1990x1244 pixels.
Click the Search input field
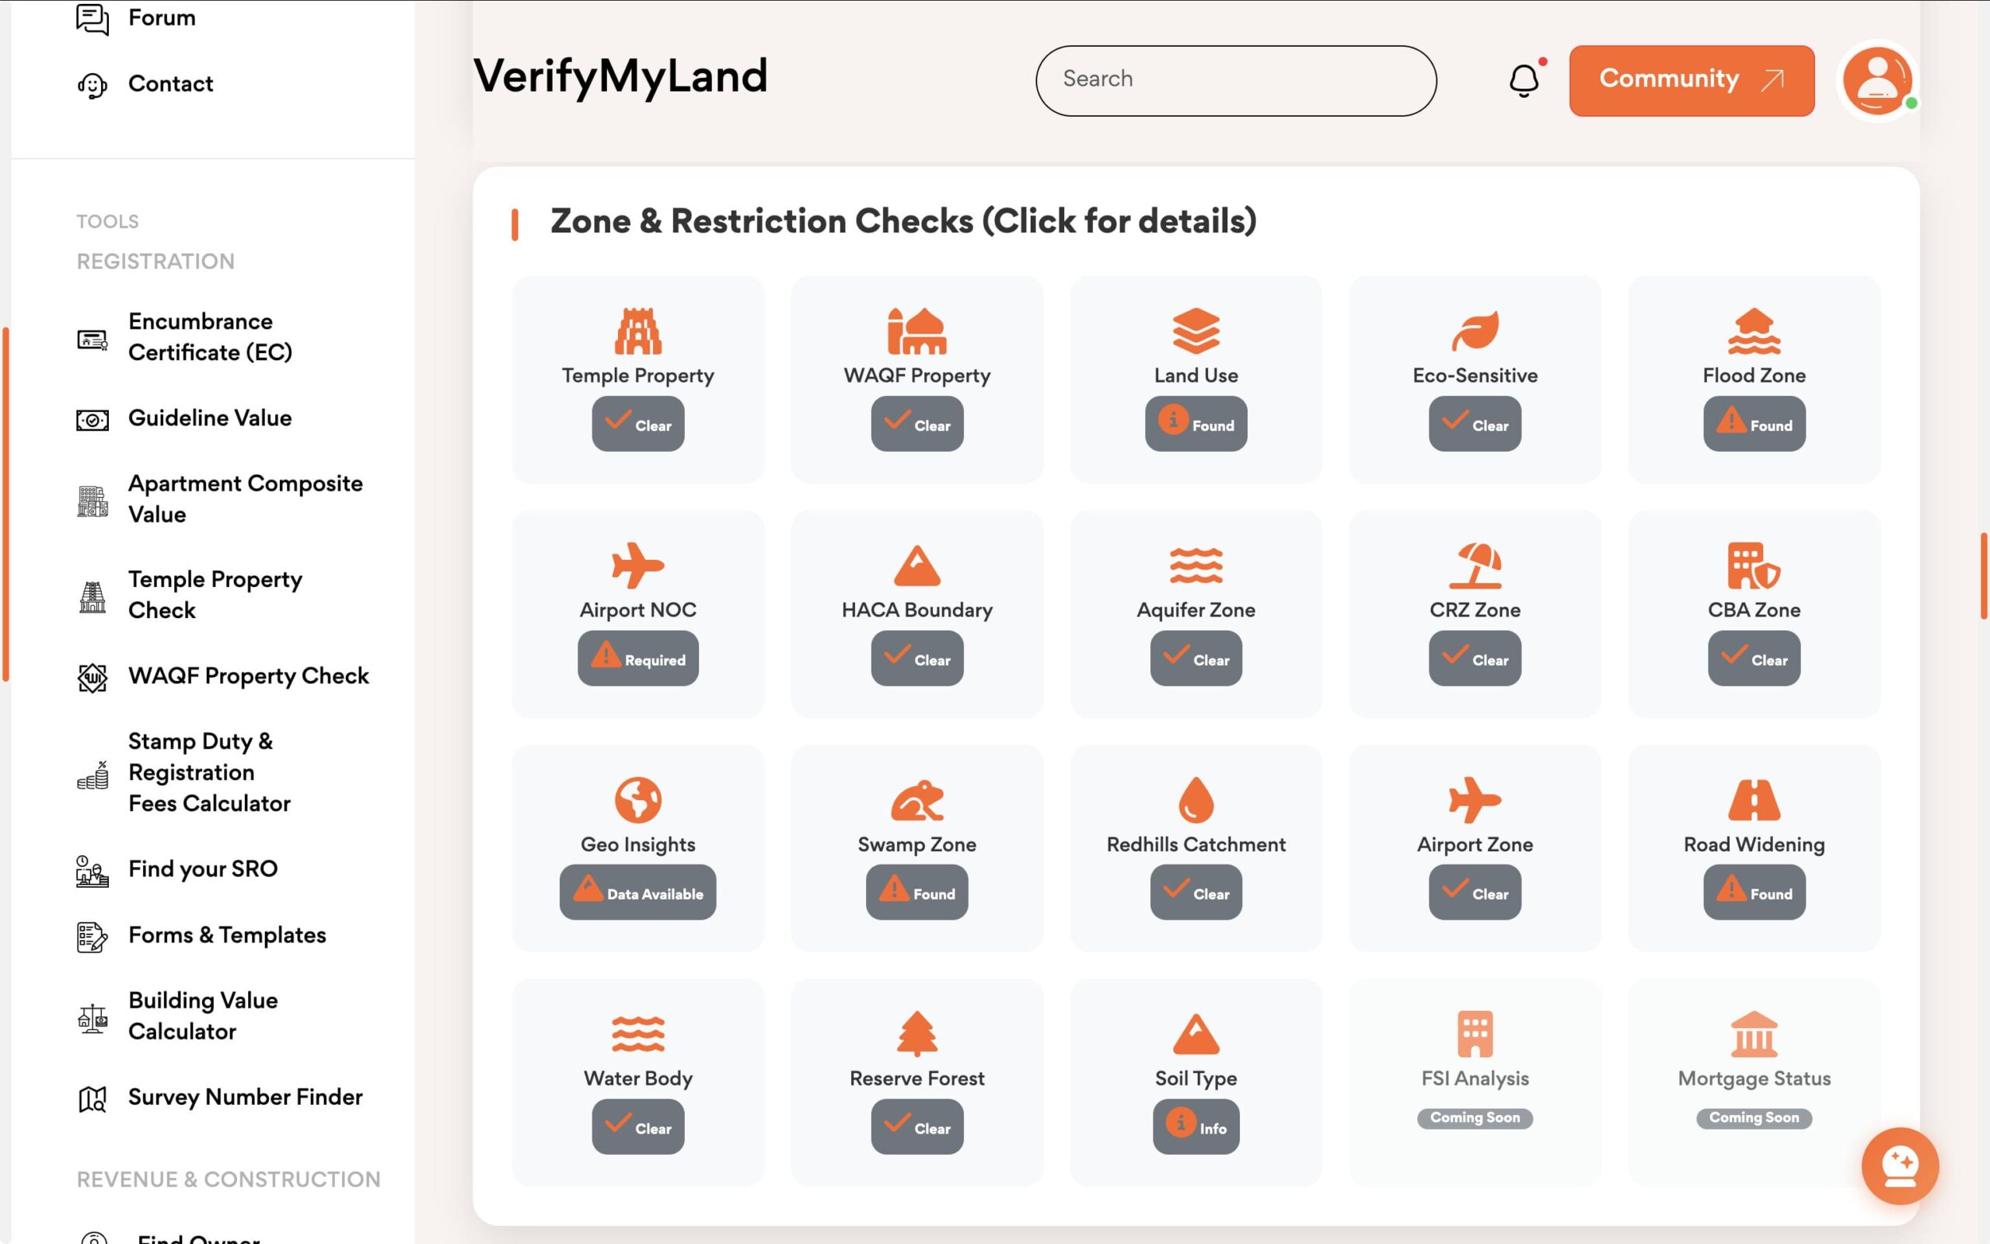click(1235, 81)
